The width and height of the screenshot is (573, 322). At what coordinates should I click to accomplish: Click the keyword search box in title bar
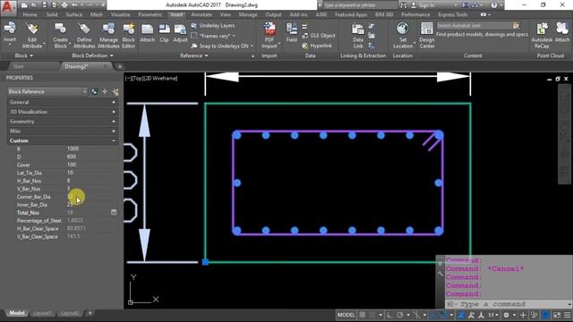point(360,5)
